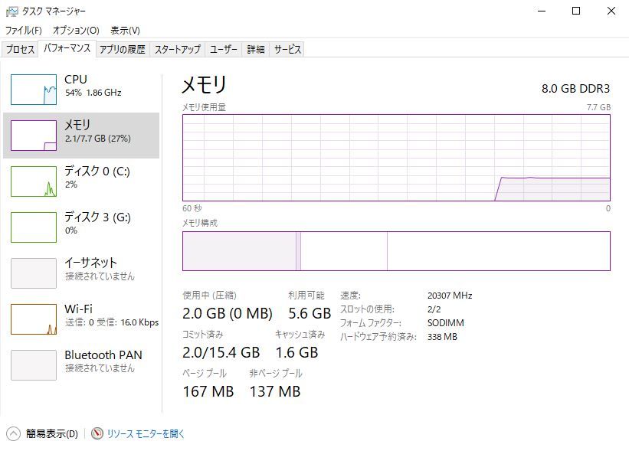Switch to the サービス tab
The image size is (629, 451).
tap(287, 49)
